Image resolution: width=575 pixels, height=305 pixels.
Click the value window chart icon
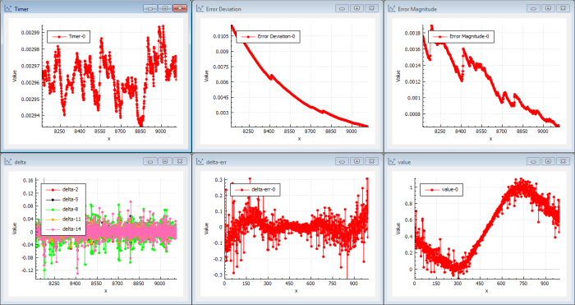pyautogui.click(x=392, y=161)
